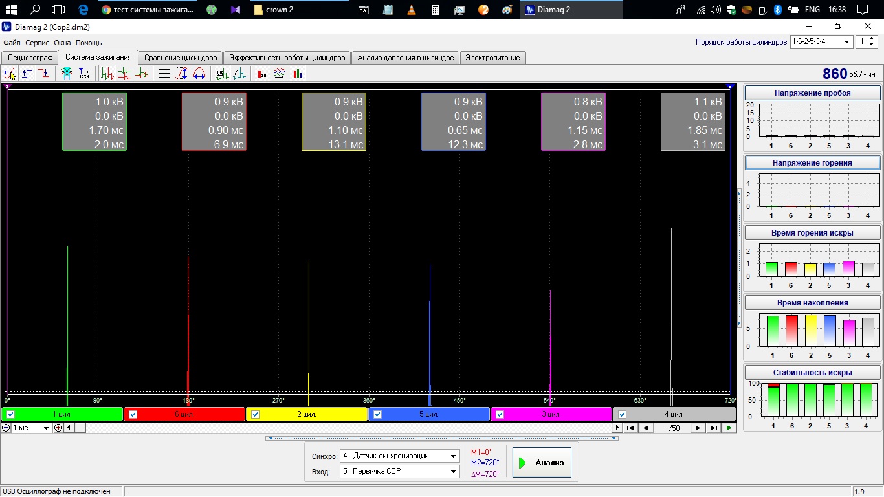
Task: Click the cyan waveform width icon
Action: [x=66, y=74]
